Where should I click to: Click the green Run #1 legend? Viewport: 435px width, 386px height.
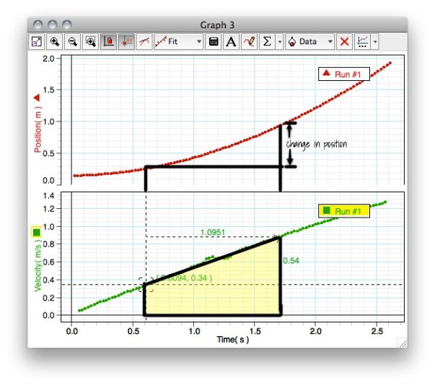[x=344, y=211]
